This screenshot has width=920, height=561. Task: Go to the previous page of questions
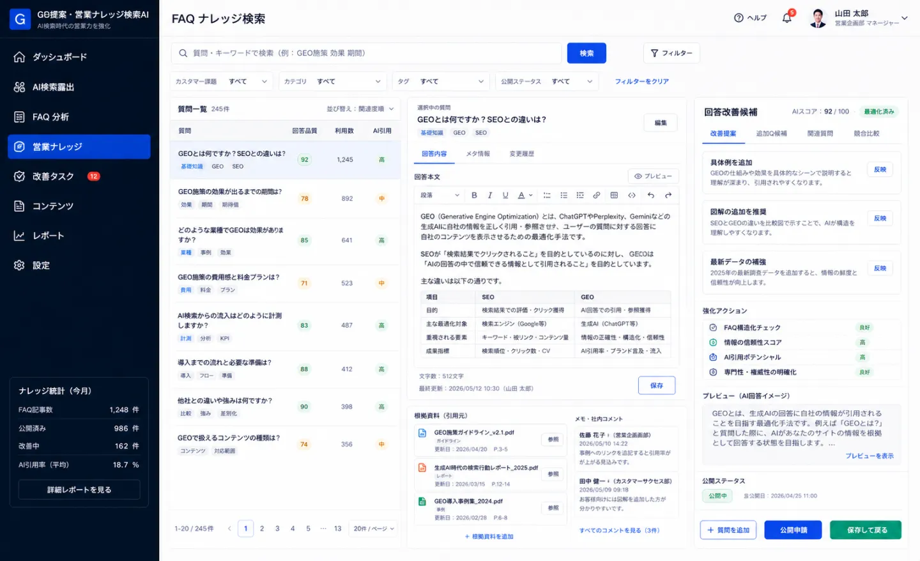tap(229, 528)
